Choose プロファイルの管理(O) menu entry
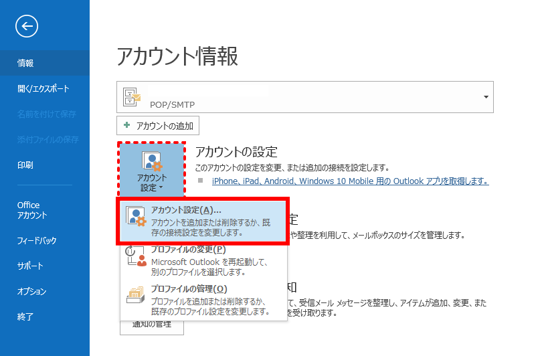The image size is (544, 356). pos(203,300)
